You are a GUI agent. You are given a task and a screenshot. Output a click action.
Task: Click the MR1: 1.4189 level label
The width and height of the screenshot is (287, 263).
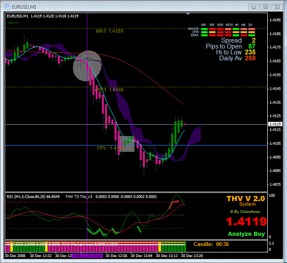[x=110, y=31]
